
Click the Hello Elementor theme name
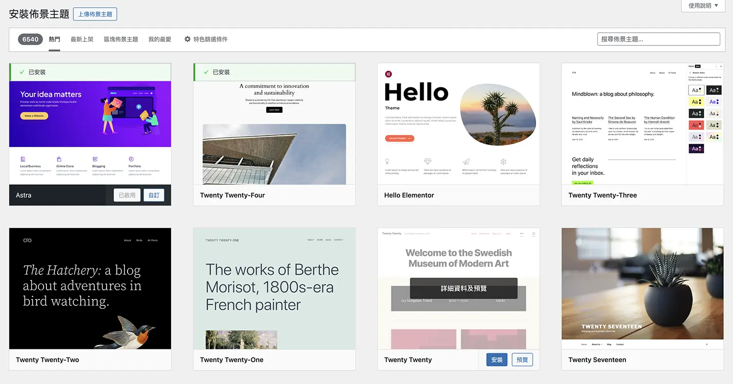[409, 195]
